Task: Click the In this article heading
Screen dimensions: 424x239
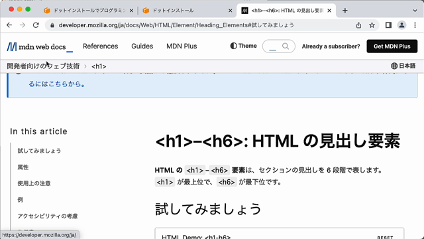Action: [38, 131]
